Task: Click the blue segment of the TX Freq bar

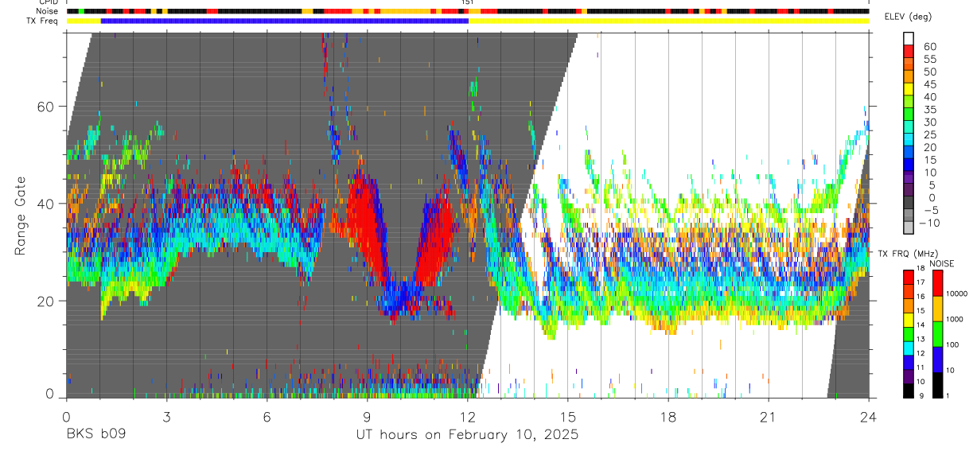Action: pos(285,21)
